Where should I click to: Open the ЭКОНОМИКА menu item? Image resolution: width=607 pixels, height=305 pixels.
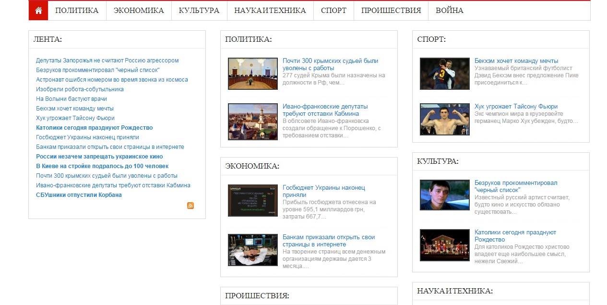click(139, 11)
